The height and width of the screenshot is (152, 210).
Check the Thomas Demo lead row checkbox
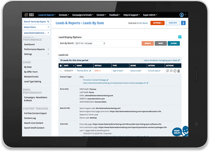(61, 71)
